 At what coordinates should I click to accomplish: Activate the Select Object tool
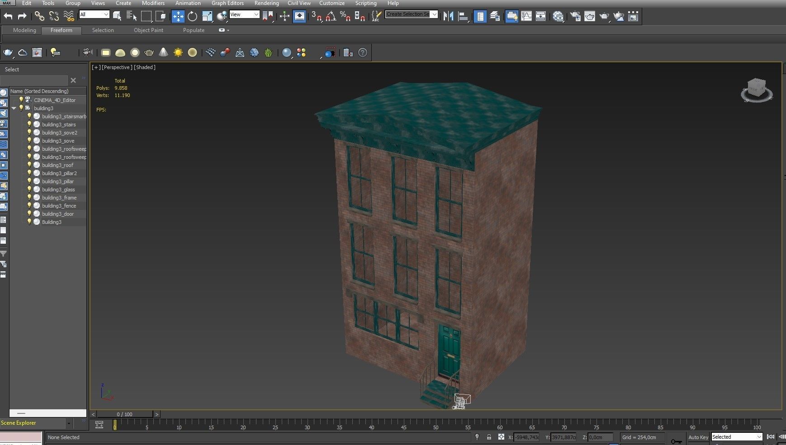coord(117,16)
